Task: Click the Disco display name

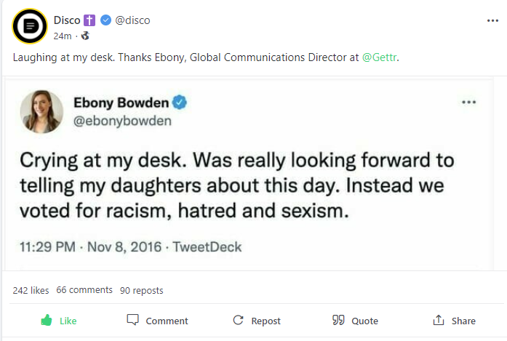Action: pyautogui.click(x=67, y=20)
